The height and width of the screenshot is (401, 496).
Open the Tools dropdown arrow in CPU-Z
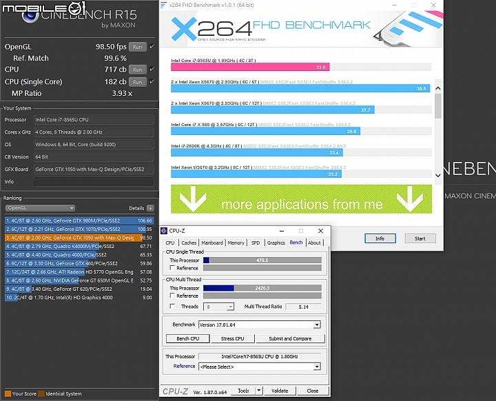coord(259,391)
